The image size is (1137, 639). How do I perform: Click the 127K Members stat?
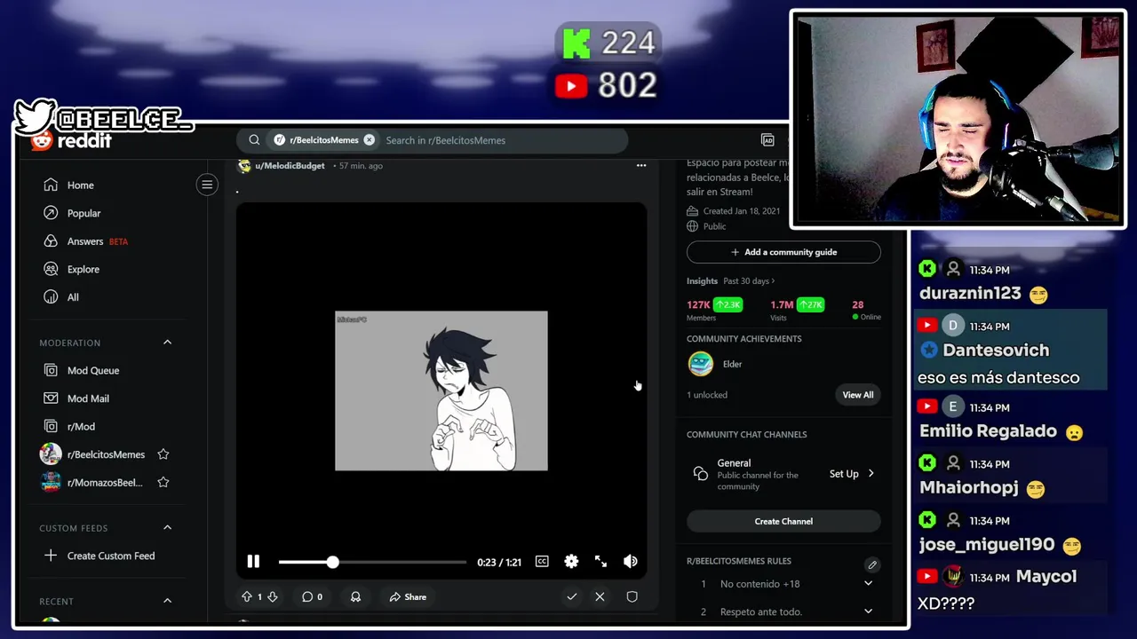[x=714, y=309]
